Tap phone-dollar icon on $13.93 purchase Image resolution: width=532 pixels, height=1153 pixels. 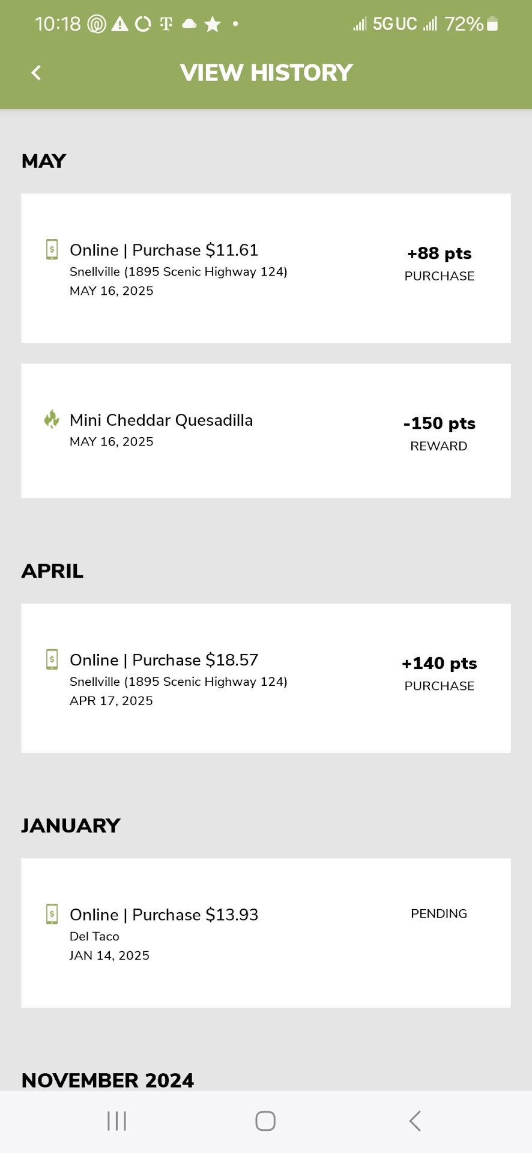pos(52,914)
